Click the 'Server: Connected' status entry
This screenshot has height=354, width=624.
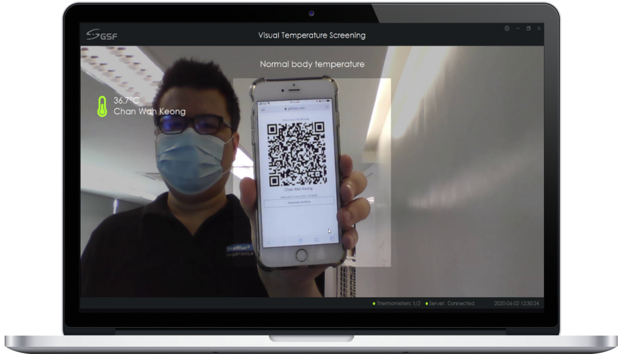point(450,304)
